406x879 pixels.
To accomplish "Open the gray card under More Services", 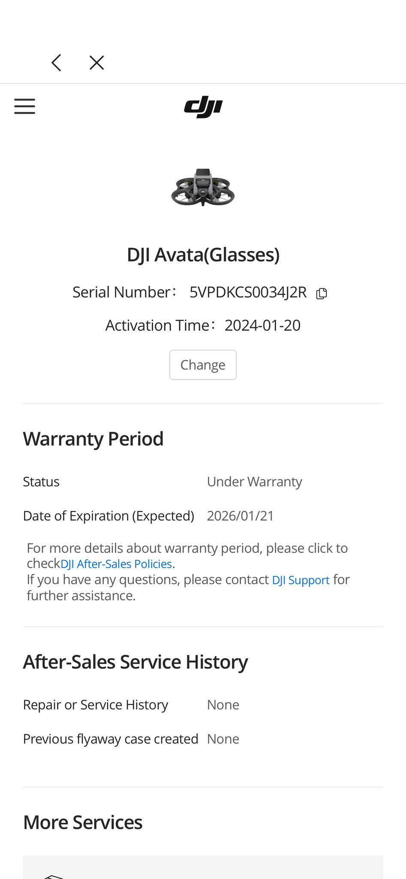I will [203, 868].
